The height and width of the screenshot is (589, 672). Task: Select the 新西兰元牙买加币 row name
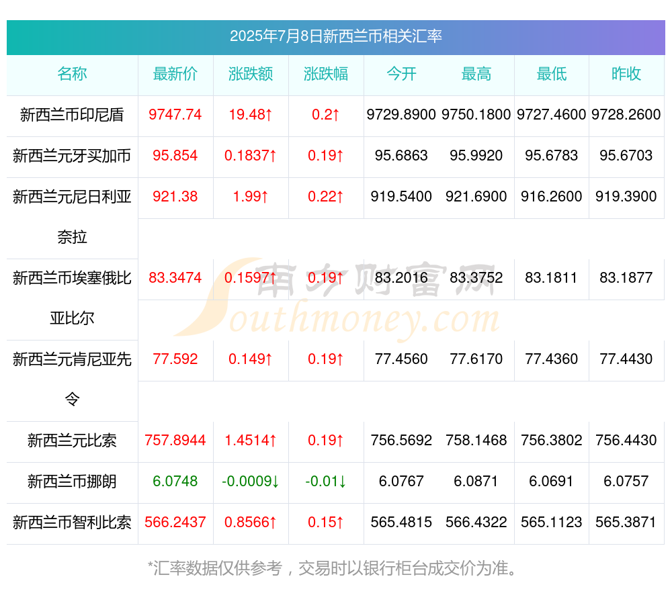72,156
